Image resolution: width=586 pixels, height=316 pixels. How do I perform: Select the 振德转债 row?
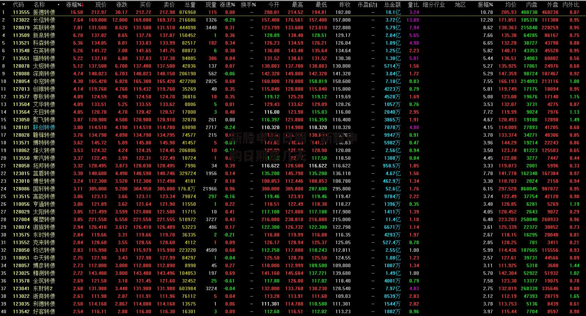coord(293,12)
